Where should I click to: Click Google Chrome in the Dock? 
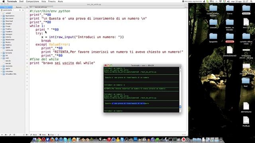pyautogui.click(x=39, y=139)
